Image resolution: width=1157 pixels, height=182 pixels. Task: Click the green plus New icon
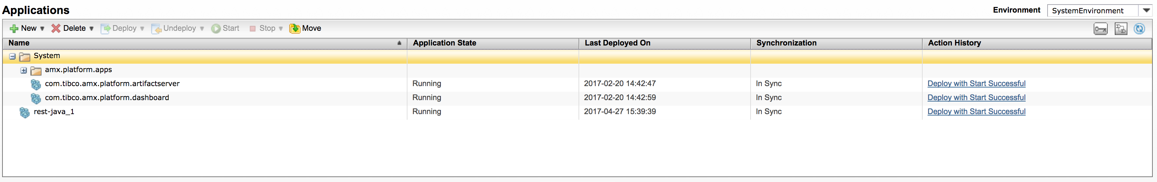click(14, 29)
